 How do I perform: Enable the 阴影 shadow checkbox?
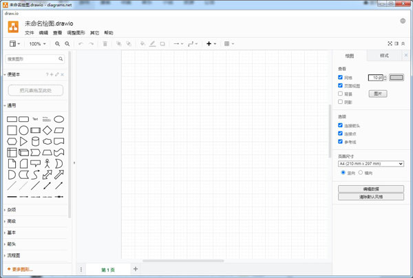(x=340, y=102)
